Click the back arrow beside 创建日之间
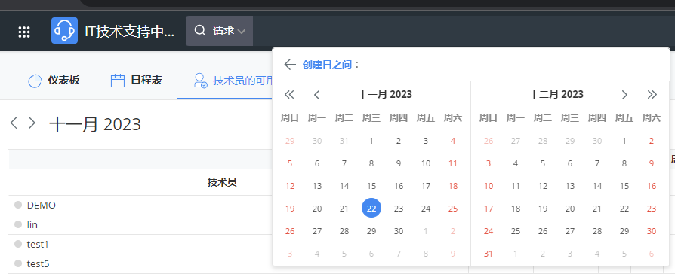The image size is (675, 274). click(x=290, y=65)
